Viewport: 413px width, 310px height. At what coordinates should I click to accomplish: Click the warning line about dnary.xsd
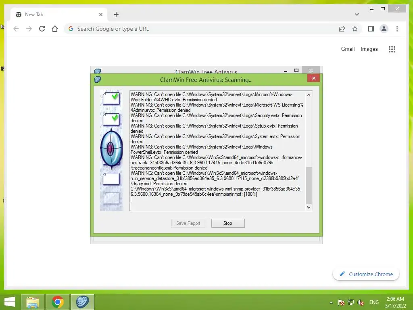tap(215, 178)
